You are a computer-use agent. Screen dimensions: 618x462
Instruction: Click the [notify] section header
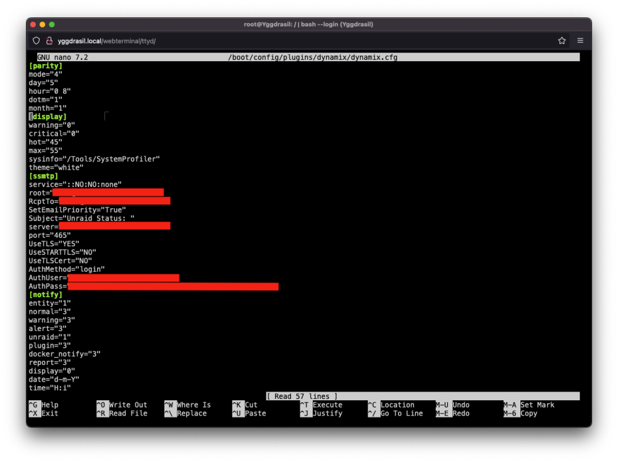[x=46, y=295]
